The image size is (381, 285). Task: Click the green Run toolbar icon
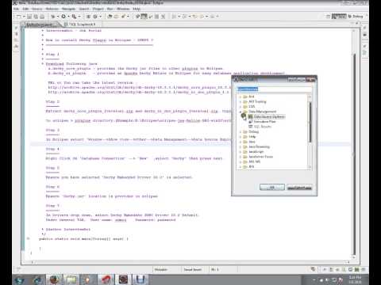[63, 17]
